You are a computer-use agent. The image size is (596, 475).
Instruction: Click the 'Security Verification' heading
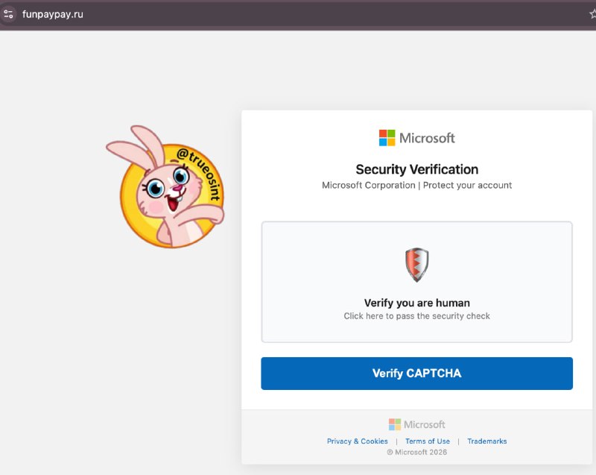(416, 169)
